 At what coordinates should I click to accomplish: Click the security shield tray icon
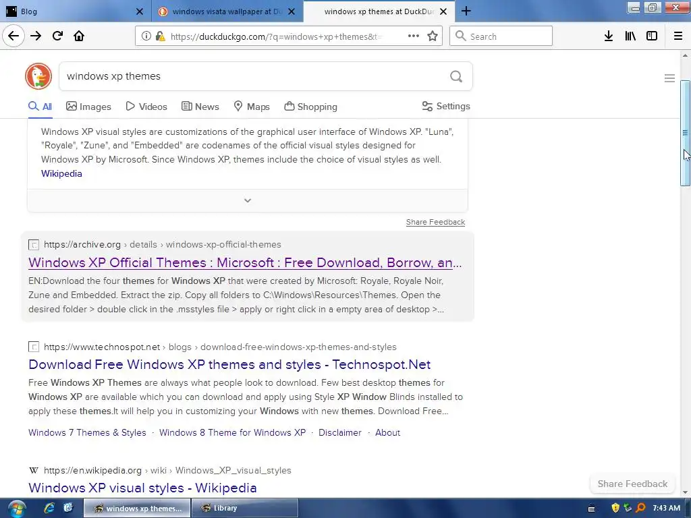pyautogui.click(x=615, y=508)
